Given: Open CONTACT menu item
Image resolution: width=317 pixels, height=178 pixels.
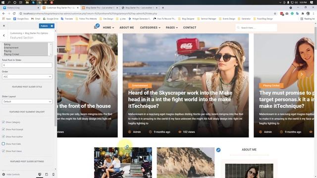Looking at the screenshot, I should coord(190,28).
